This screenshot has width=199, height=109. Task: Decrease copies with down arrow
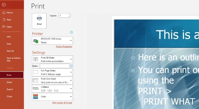point(69,16)
